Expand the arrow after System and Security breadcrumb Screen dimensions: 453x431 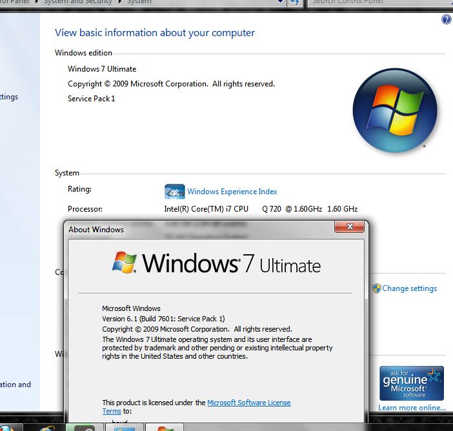point(119,2)
